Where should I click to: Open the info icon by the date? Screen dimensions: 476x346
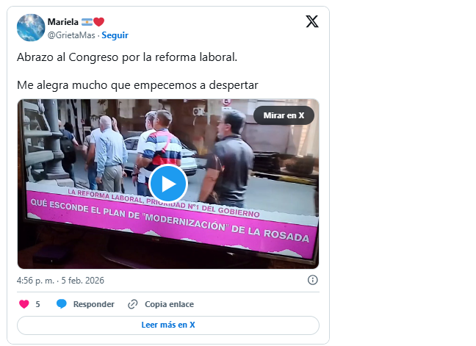(313, 280)
